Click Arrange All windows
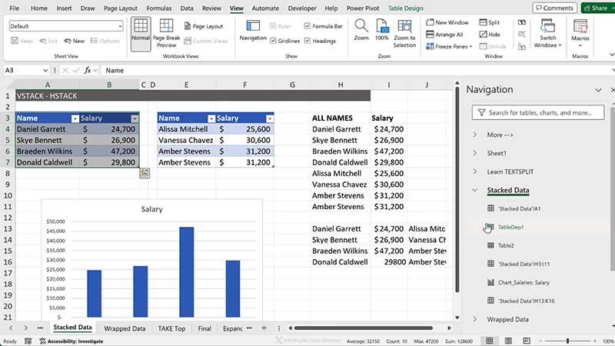615x346 pixels. point(444,35)
